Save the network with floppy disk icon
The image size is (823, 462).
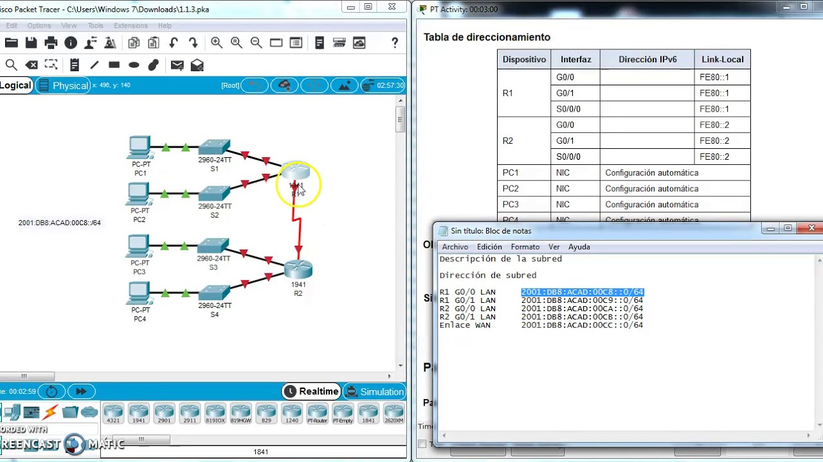[x=31, y=43]
